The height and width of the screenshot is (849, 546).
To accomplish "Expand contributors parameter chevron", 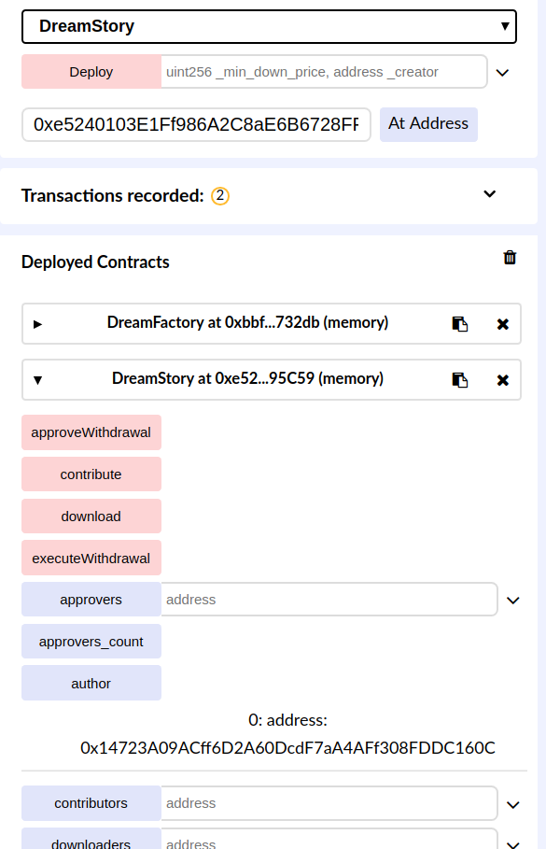I will tap(513, 804).
